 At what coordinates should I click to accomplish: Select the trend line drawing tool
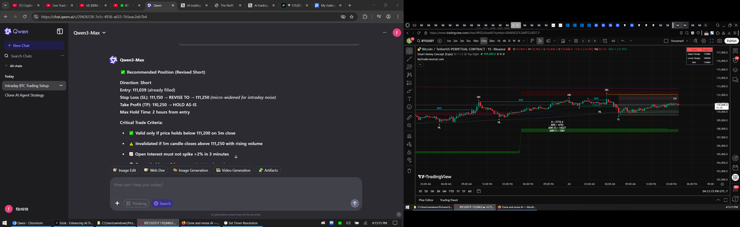[409, 59]
